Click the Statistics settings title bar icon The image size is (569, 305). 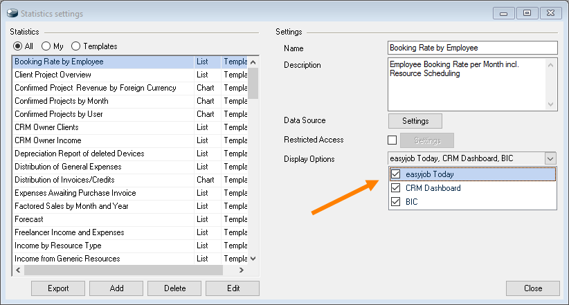coord(12,12)
